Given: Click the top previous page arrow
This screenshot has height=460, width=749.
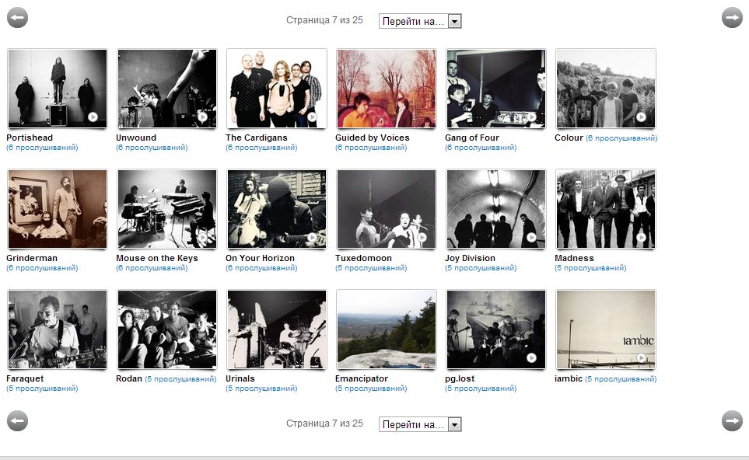Looking at the screenshot, I should (x=17, y=17).
